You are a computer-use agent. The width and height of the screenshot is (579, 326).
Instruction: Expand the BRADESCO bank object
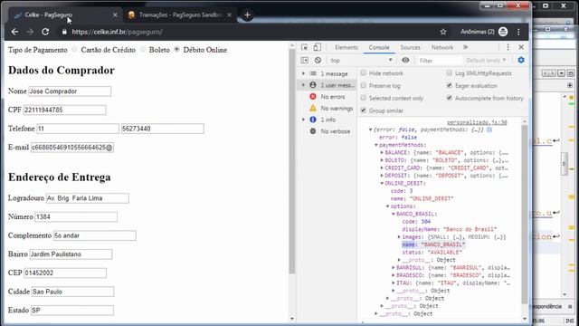pyautogui.click(x=394, y=275)
